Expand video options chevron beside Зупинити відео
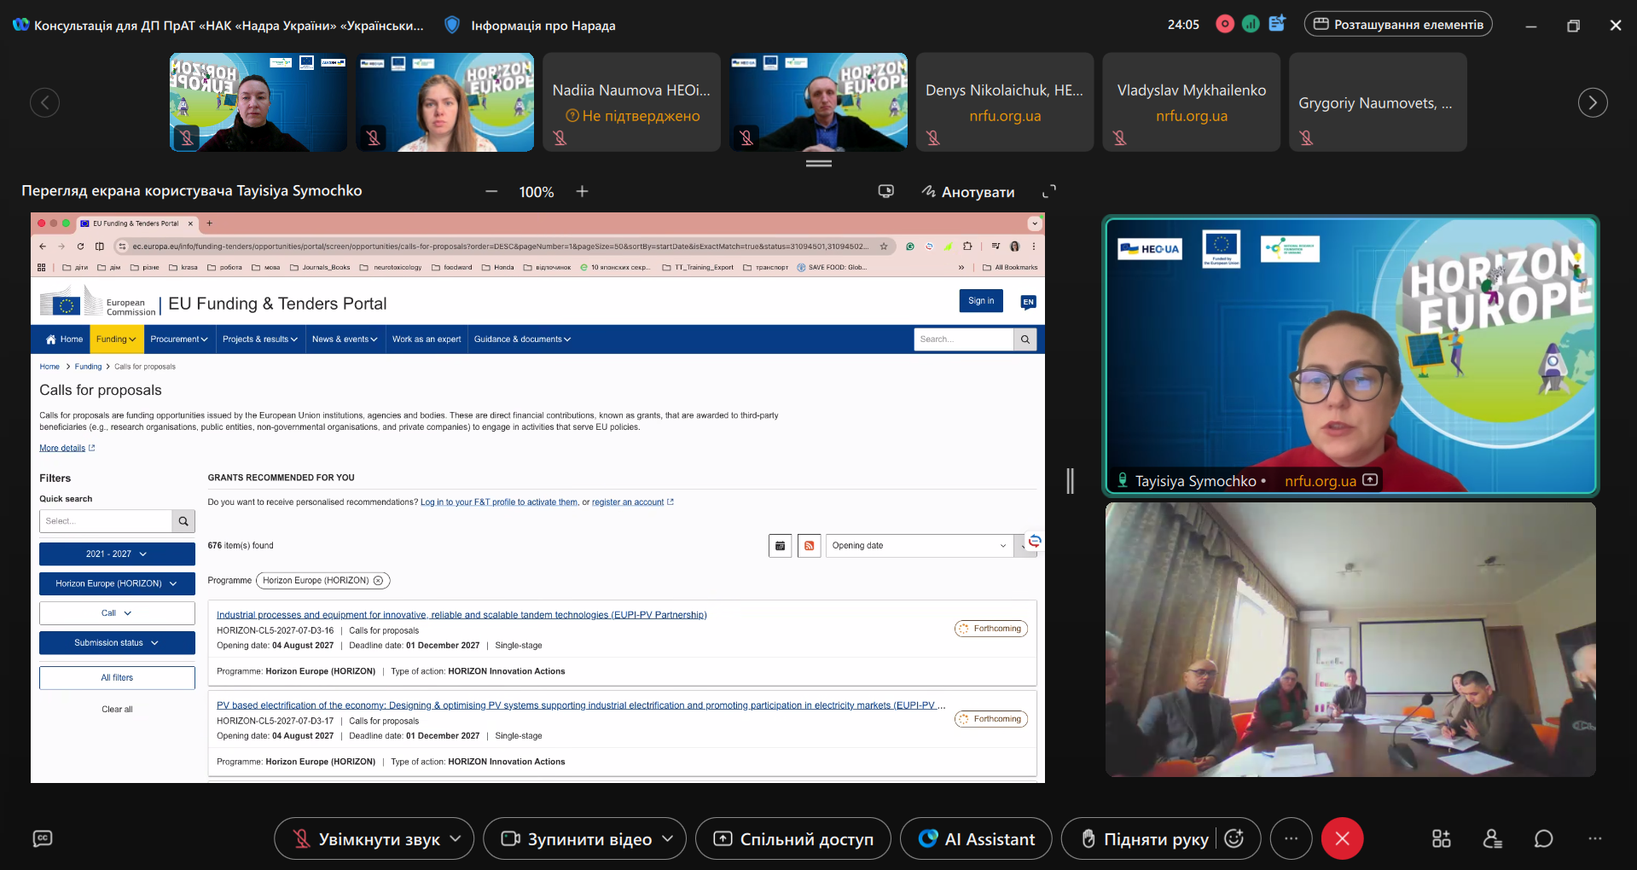The width and height of the screenshot is (1637, 870). (x=668, y=839)
